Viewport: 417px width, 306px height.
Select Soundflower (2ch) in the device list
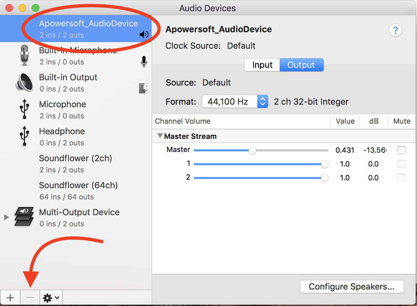pos(76,164)
